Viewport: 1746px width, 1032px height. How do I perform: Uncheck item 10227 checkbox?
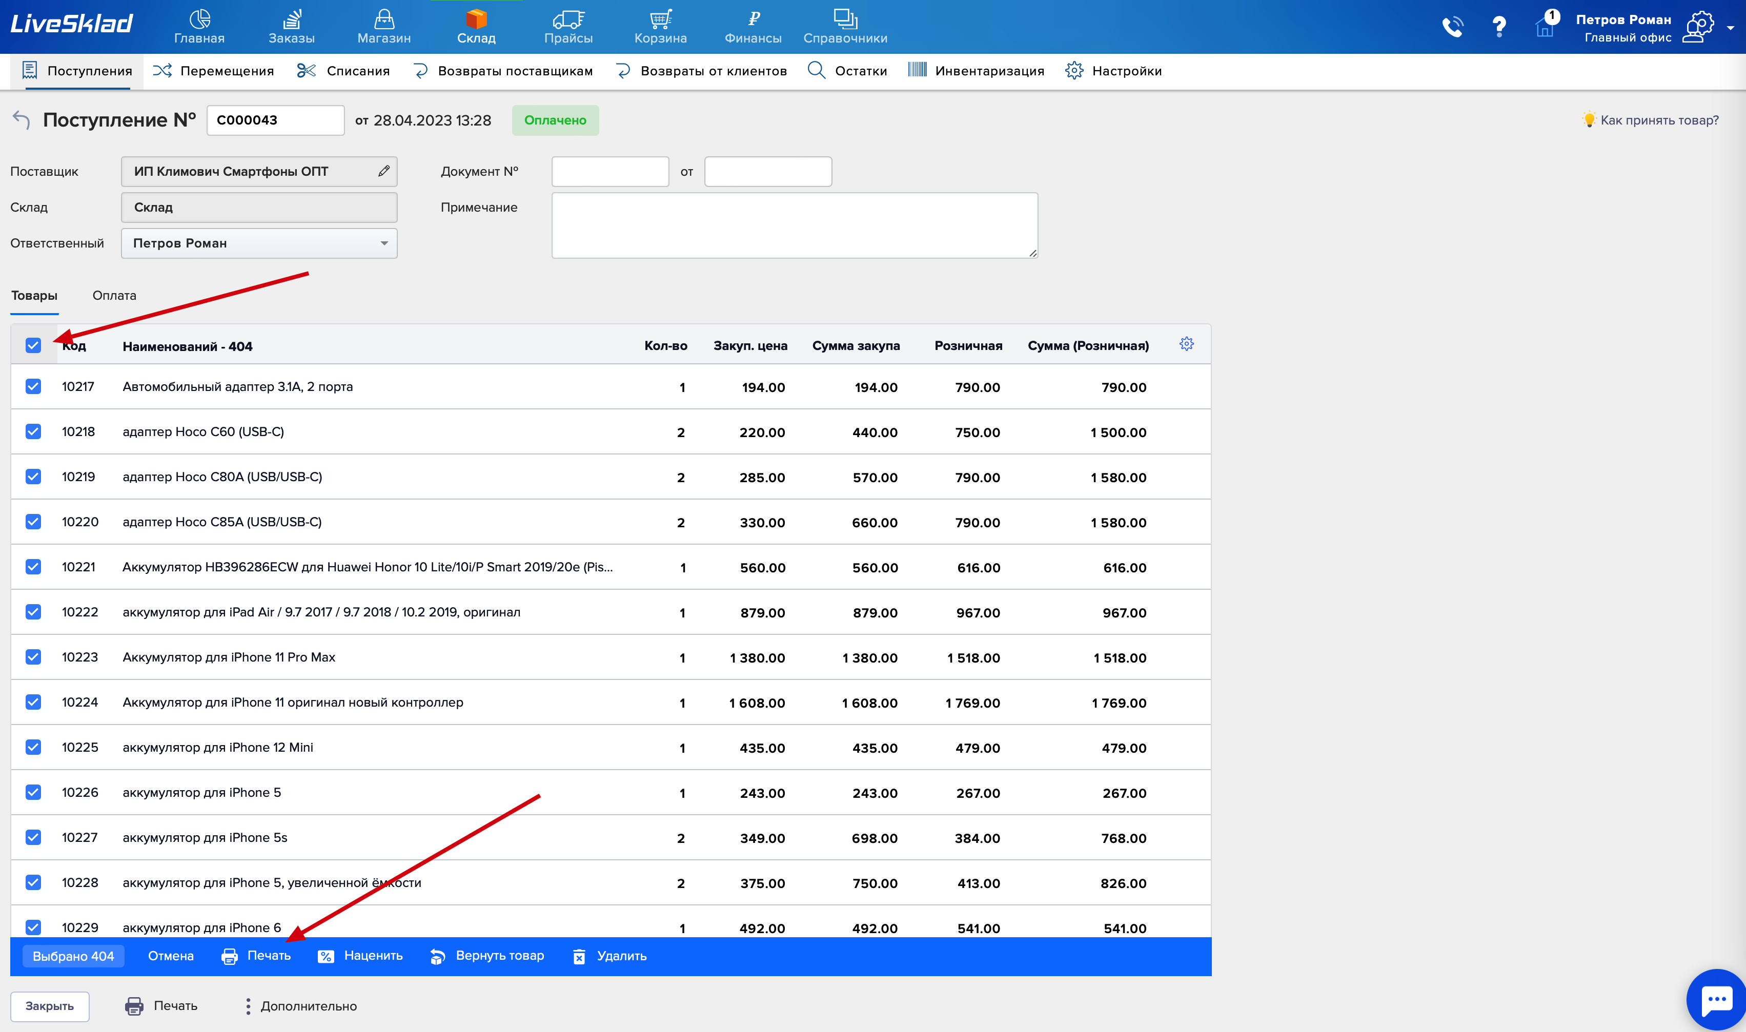point(33,837)
